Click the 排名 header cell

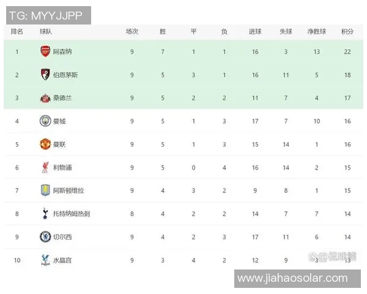17,32
